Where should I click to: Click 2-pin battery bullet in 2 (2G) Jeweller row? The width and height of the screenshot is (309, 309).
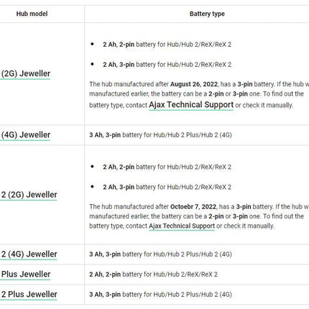[x=167, y=167]
